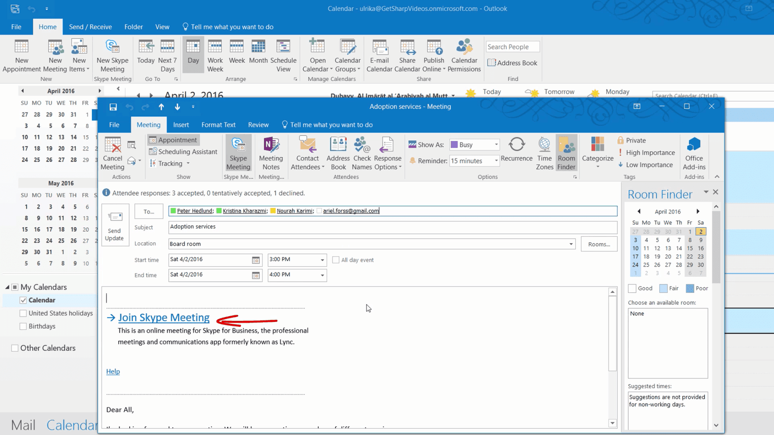This screenshot has height=435, width=774.
Task: Click the Subject field containing Adoption services
Action: pyautogui.click(x=392, y=227)
